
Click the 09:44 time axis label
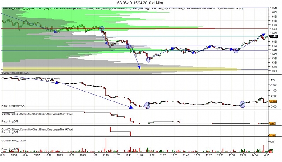point(25,155)
